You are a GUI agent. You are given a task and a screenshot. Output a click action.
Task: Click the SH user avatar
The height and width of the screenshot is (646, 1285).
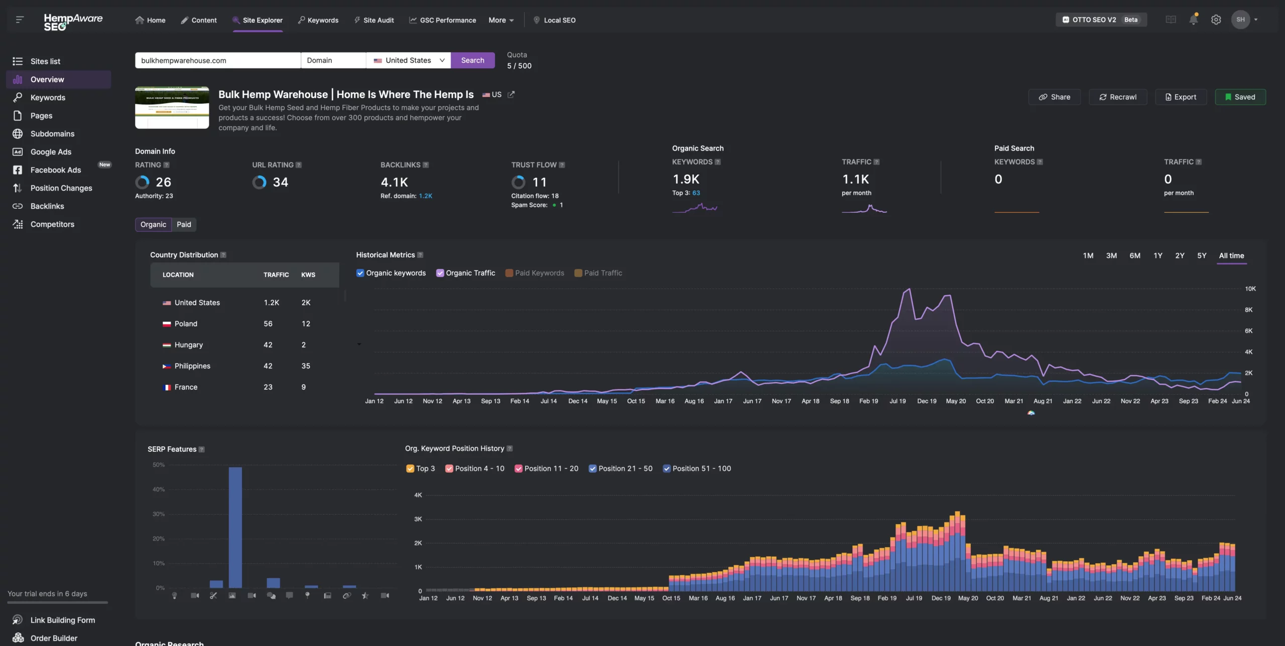point(1240,20)
